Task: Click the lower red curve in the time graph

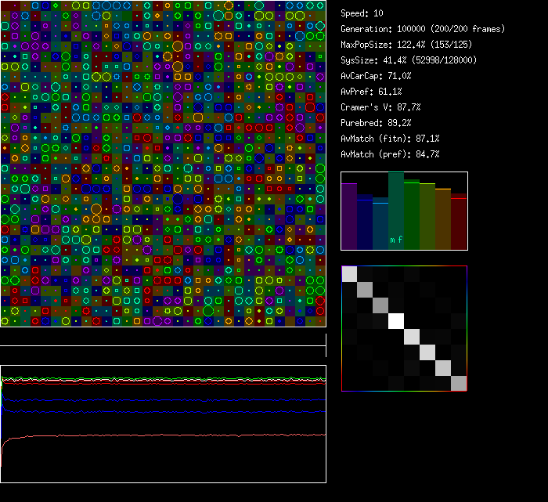Action: pyautogui.click(x=157, y=435)
